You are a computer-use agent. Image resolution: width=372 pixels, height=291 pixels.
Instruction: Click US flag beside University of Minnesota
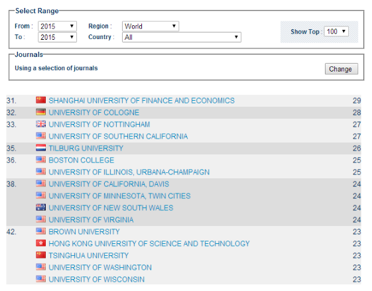[41, 195]
